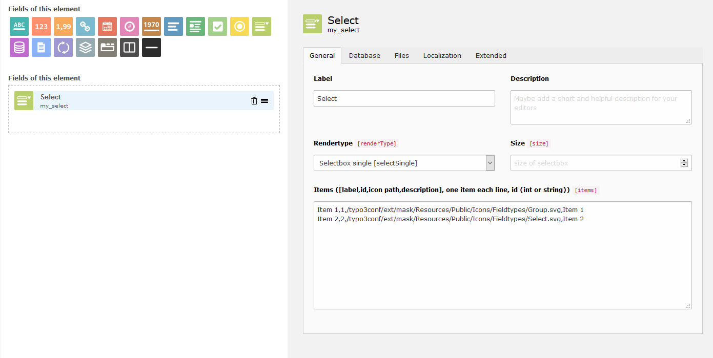Screen dimensions: 713x358
Task: Add the Palette columns field type
Action: tap(129, 47)
